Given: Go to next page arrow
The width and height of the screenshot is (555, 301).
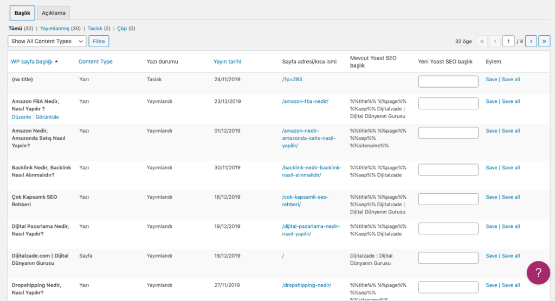Looking at the screenshot, I should [531, 41].
